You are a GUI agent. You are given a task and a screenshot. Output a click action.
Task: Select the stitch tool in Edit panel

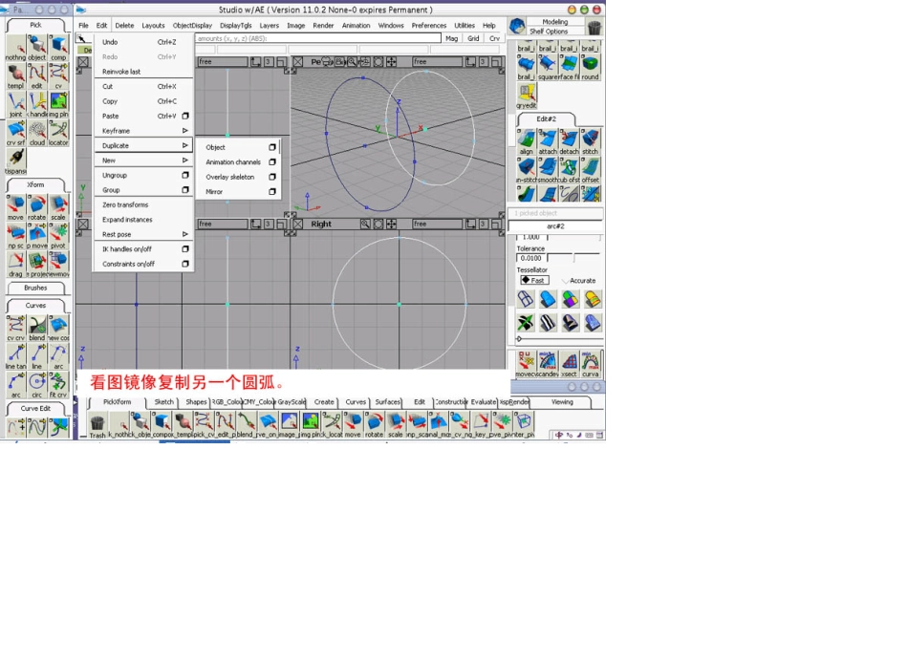click(x=590, y=140)
